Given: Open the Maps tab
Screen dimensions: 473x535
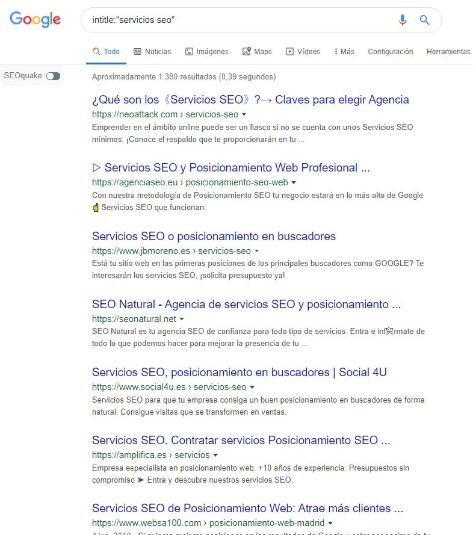Looking at the screenshot, I should click(257, 52).
